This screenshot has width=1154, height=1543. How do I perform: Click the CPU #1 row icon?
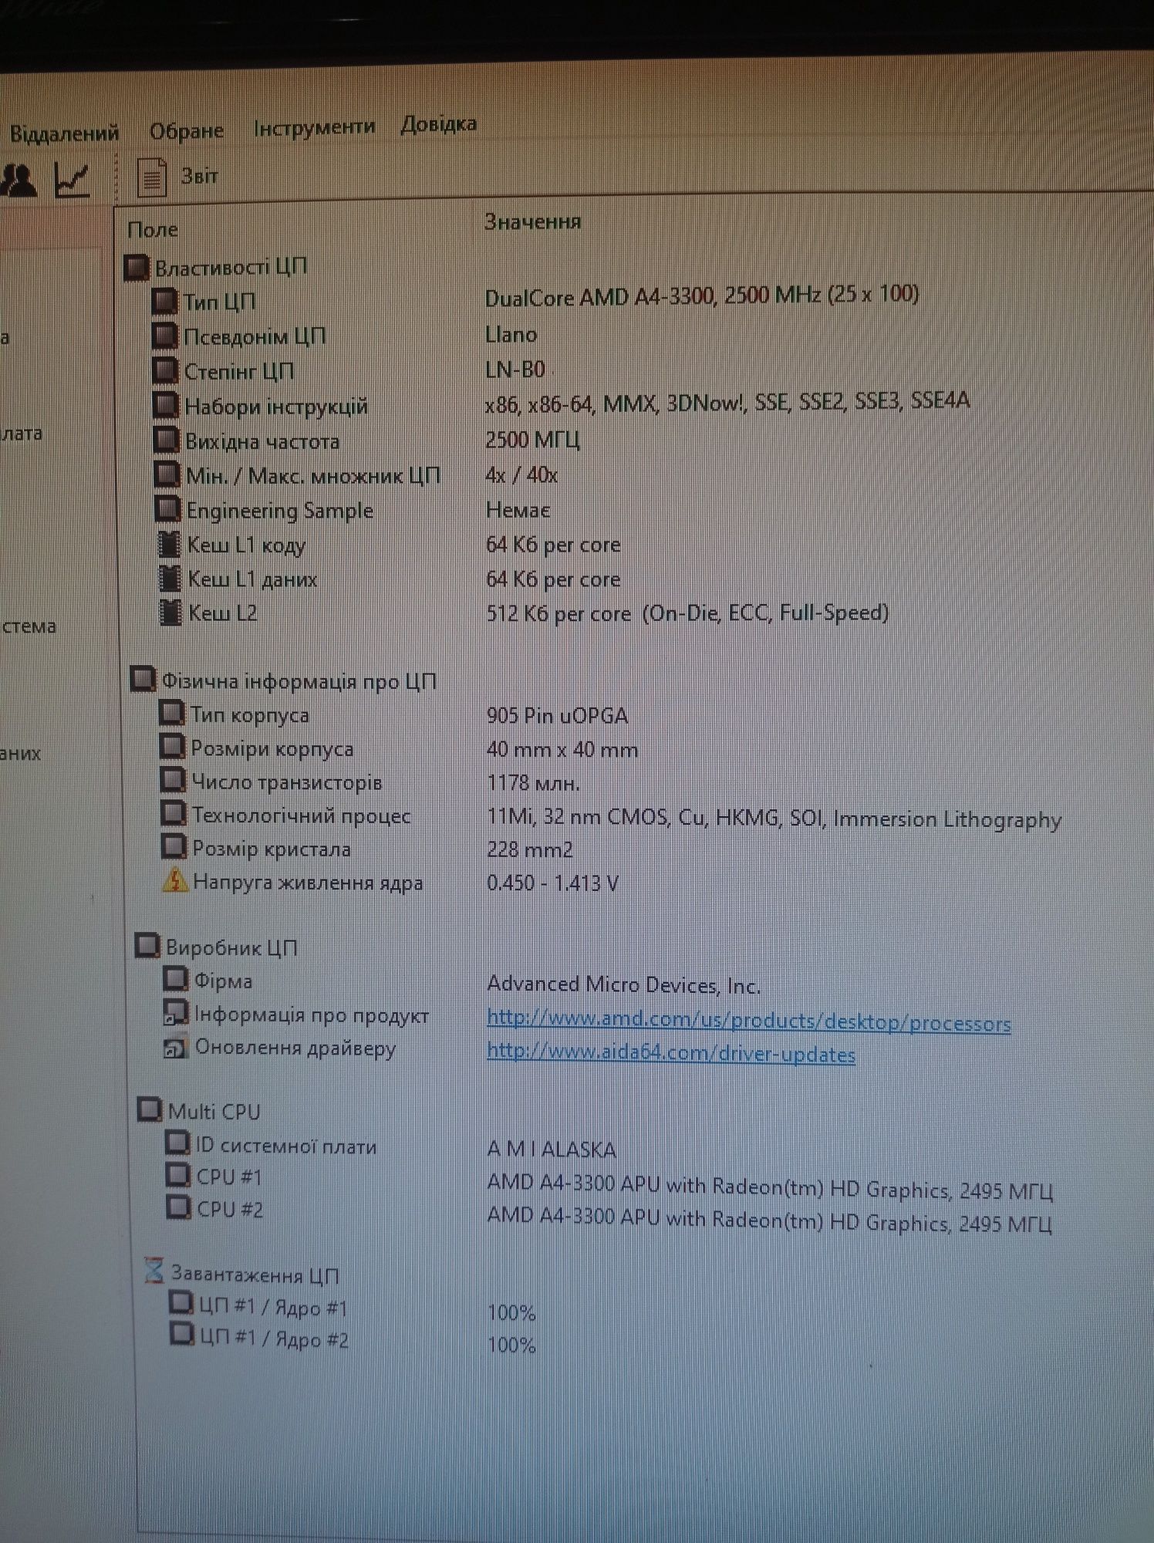point(179,1176)
